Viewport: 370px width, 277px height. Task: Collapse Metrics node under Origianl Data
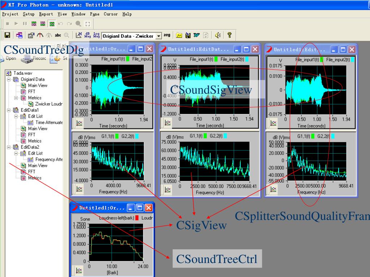tap(16, 98)
